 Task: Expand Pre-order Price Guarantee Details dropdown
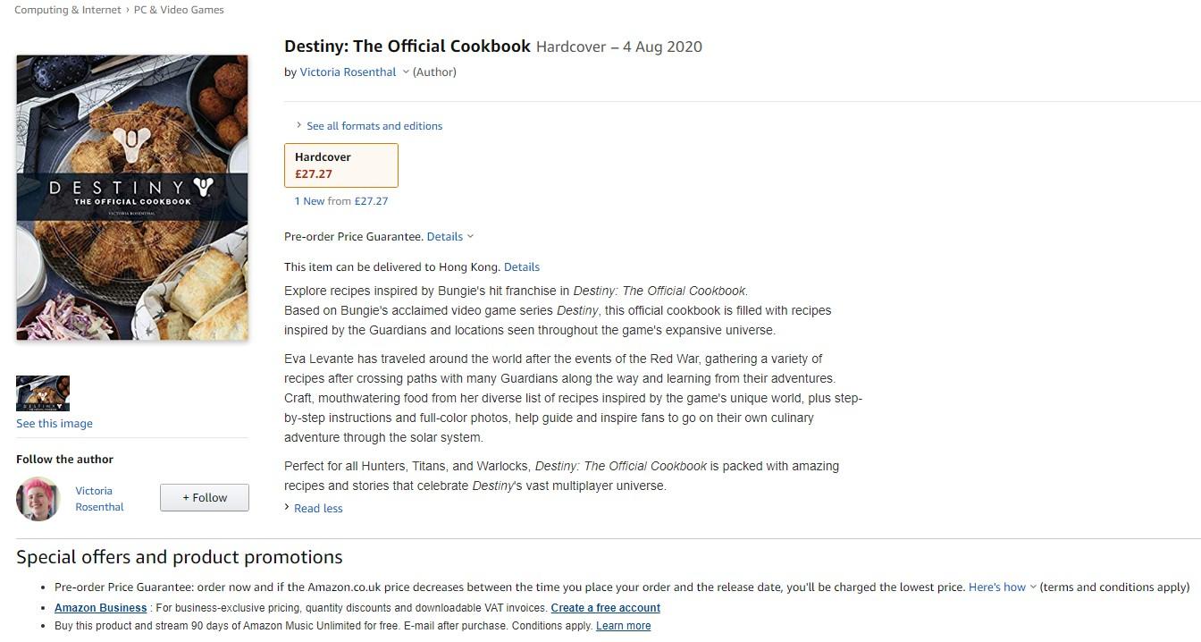tap(449, 237)
